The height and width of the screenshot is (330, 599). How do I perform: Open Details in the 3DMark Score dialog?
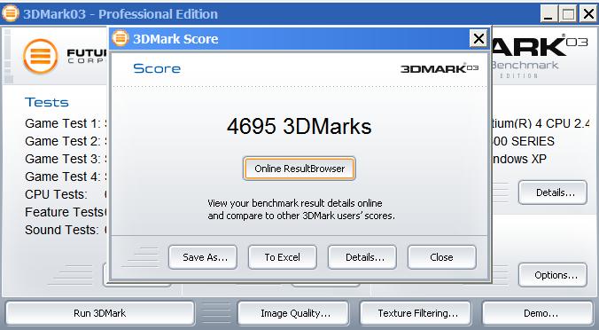coord(362,257)
